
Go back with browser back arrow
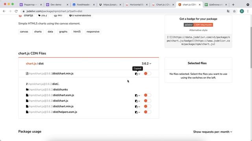[4, 11]
